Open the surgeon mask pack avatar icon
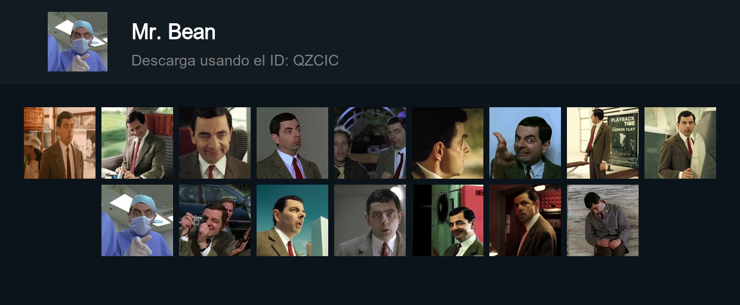The image size is (740, 305). click(78, 42)
